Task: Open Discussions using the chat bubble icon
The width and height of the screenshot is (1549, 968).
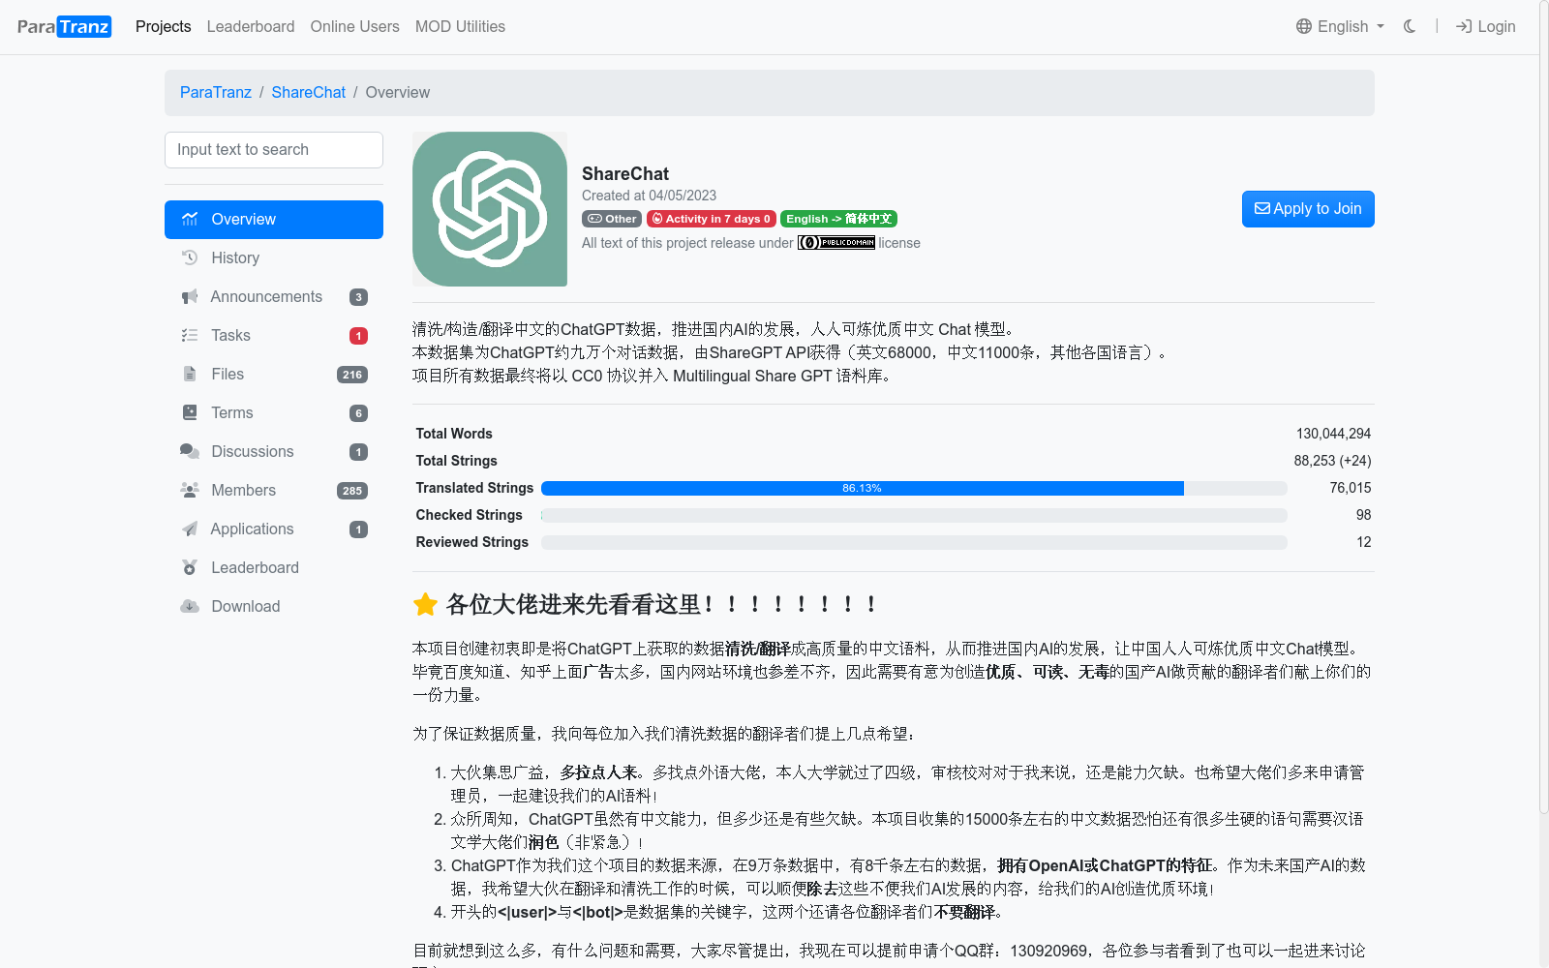Action: 190,451
